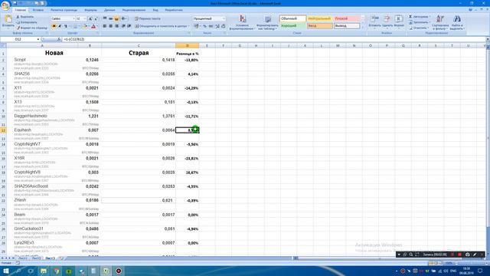Screen dimensions: 490x276
Task: Toggle bold formatting
Action: 54,26
